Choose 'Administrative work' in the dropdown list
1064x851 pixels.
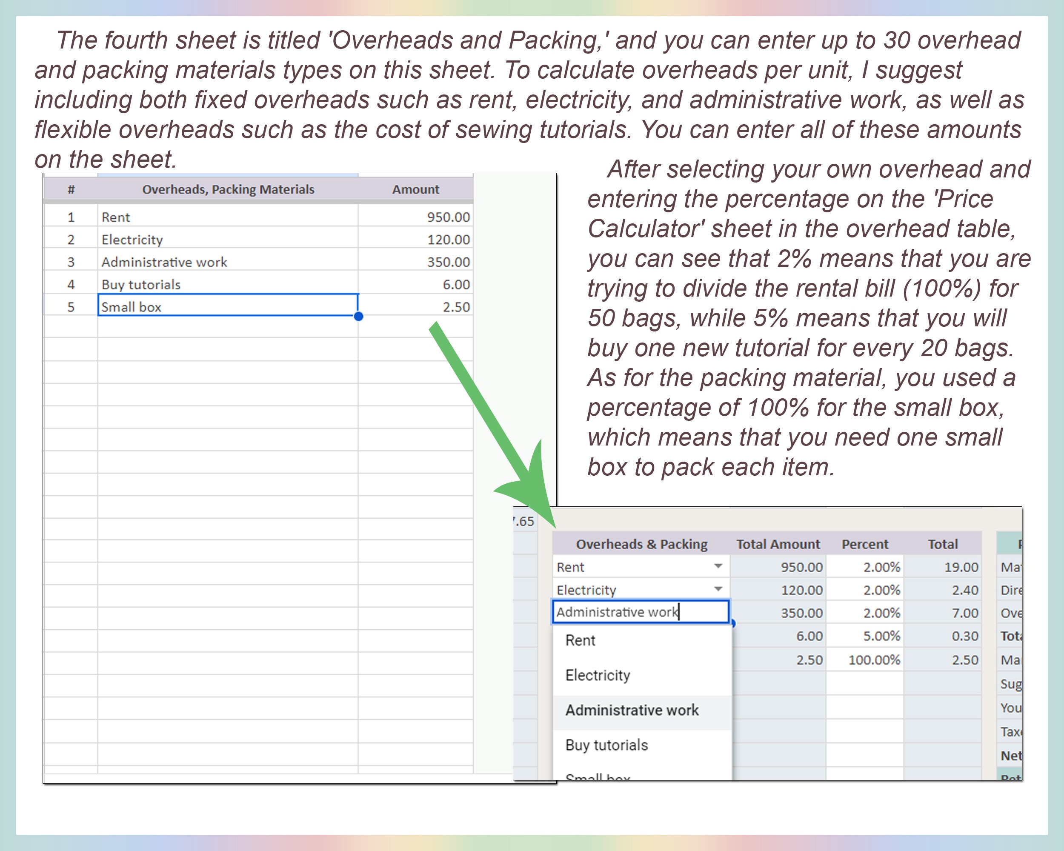pos(632,710)
